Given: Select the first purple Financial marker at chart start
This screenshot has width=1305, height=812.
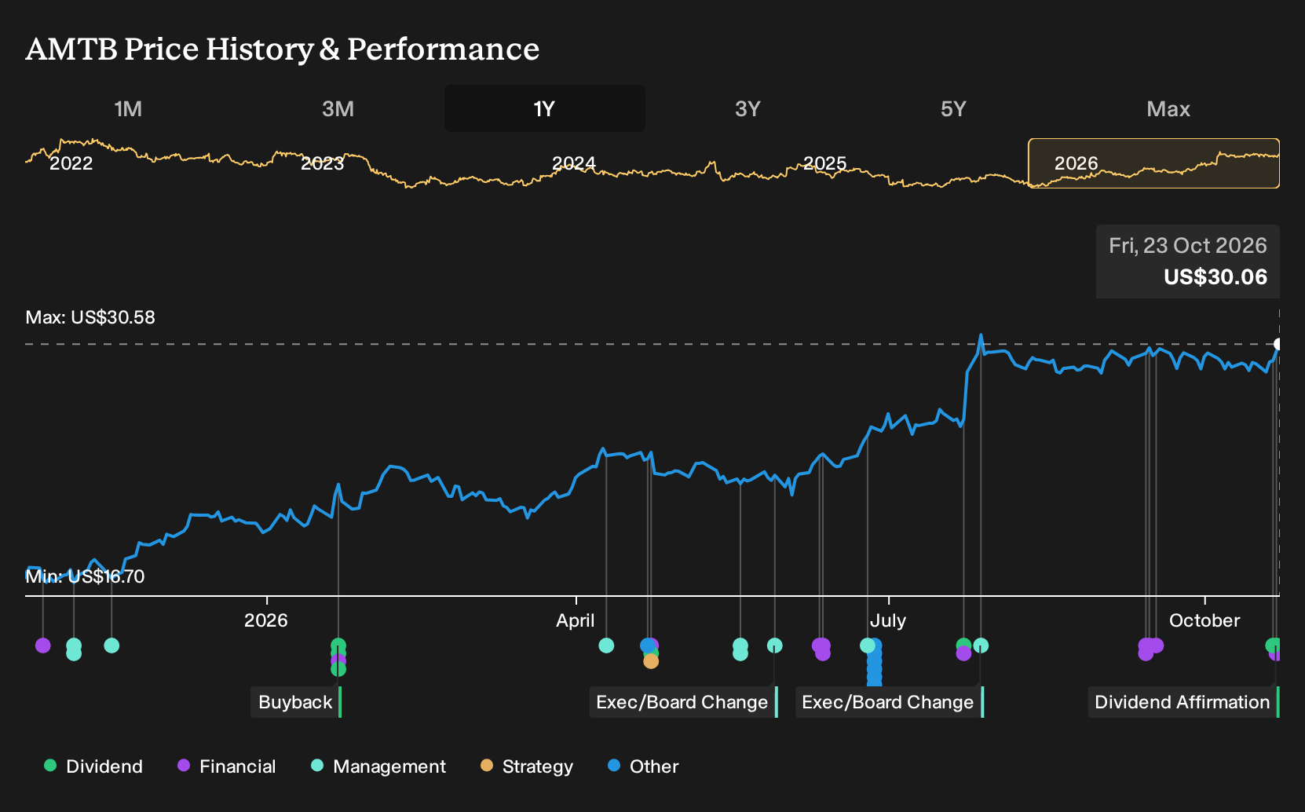Looking at the screenshot, I should click(x=43, y=646).
